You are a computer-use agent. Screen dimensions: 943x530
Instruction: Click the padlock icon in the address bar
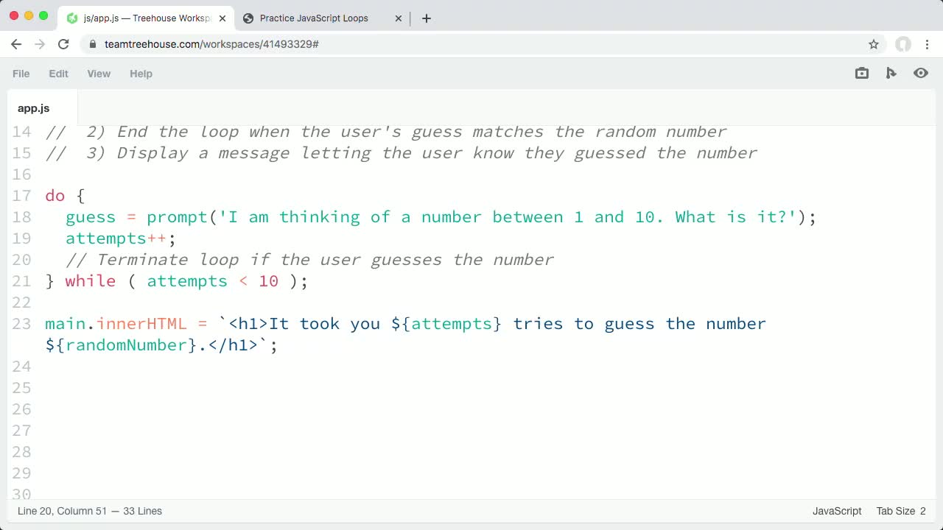point(92,44)
